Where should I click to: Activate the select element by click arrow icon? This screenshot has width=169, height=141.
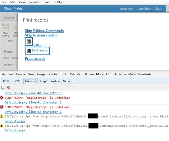click(2, 88)
